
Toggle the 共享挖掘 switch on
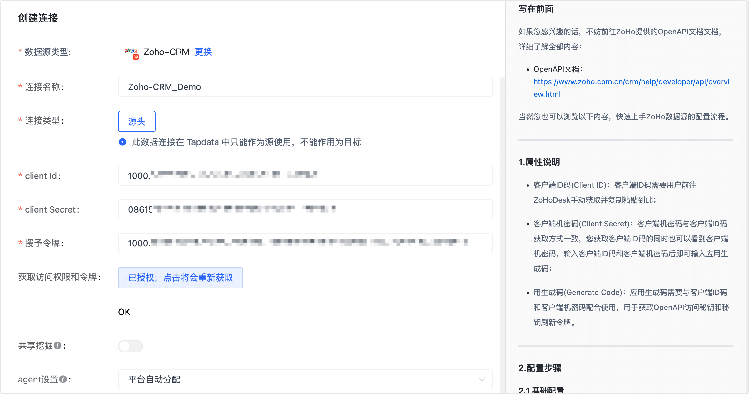[x=131, y=346]
